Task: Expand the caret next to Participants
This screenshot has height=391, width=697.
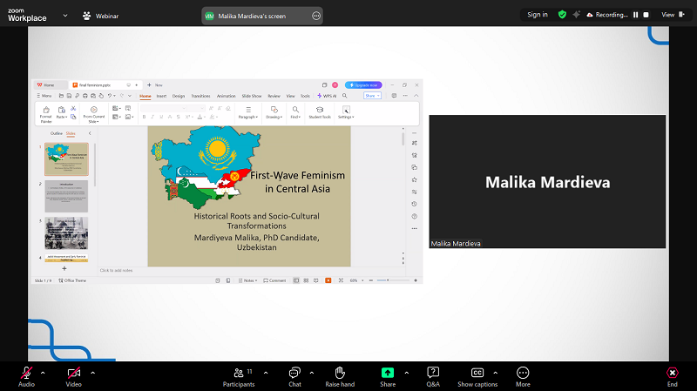Action: (x=266, y=372)
